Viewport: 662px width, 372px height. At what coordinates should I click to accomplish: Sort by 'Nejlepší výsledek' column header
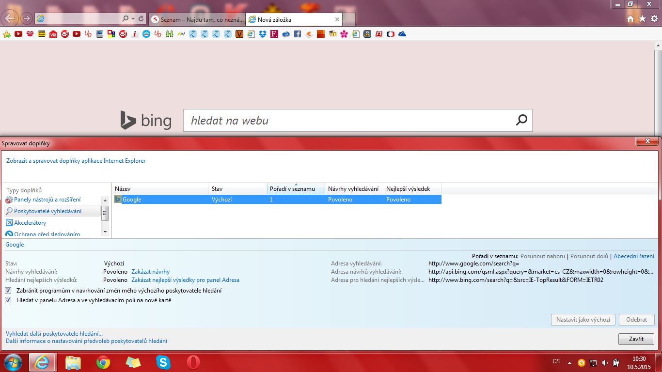[x=412, y=189]
